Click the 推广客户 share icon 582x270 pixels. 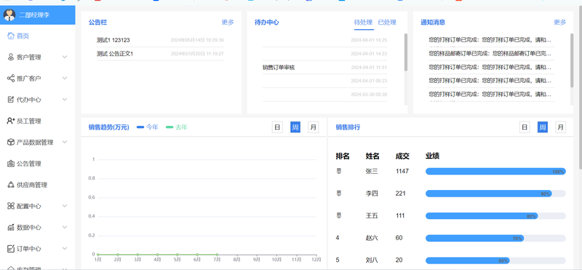tap(11, 79)
